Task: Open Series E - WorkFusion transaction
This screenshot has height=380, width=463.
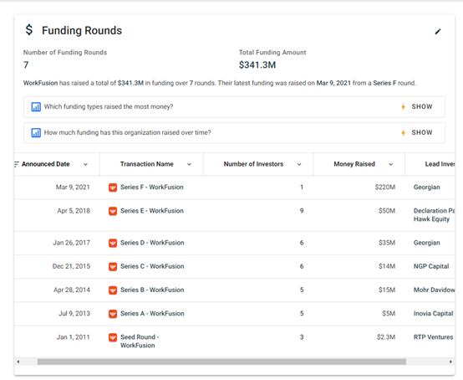Action: (x=152, y=211)
